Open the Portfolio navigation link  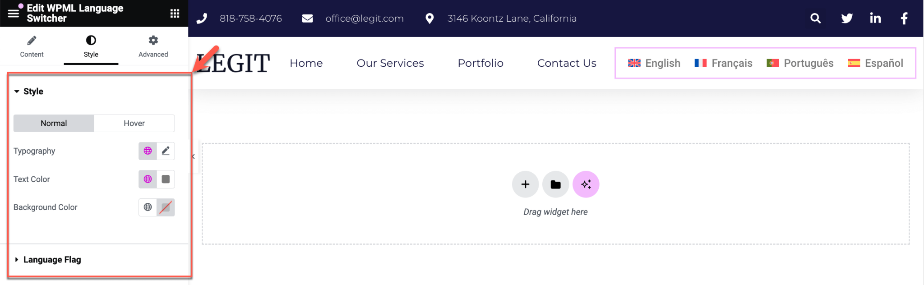point(480,63)
